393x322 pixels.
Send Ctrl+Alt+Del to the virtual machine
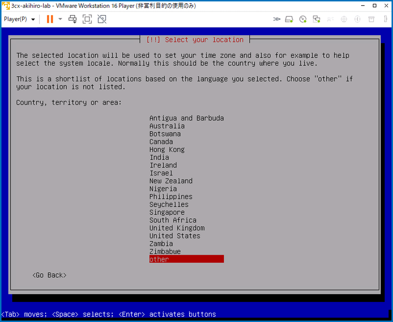[x=73, y=19]
